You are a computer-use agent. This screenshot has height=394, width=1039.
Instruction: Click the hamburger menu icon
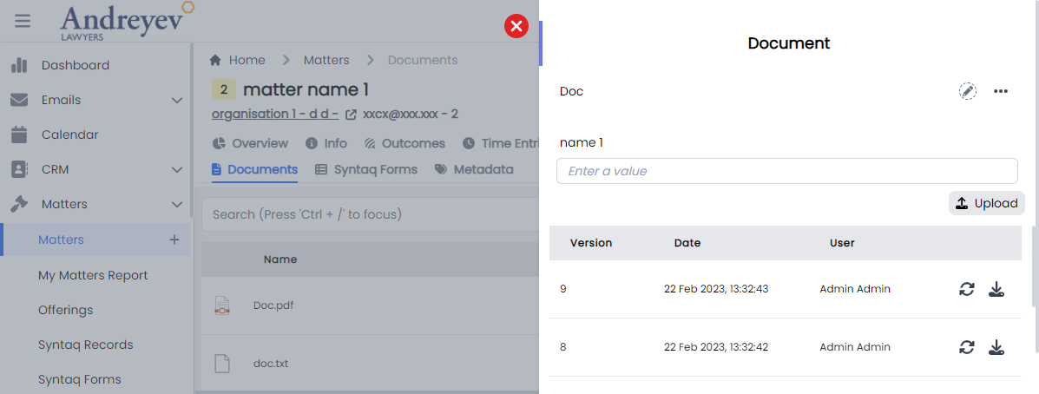pos(23,21)
